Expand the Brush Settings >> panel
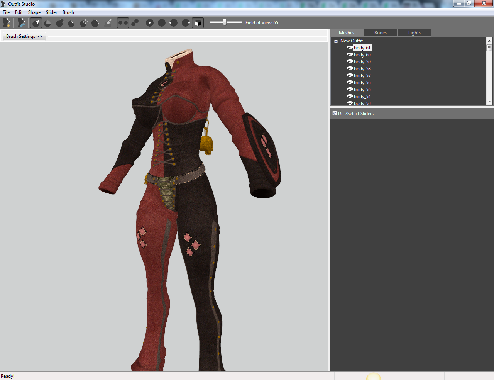 pos(24,36)
